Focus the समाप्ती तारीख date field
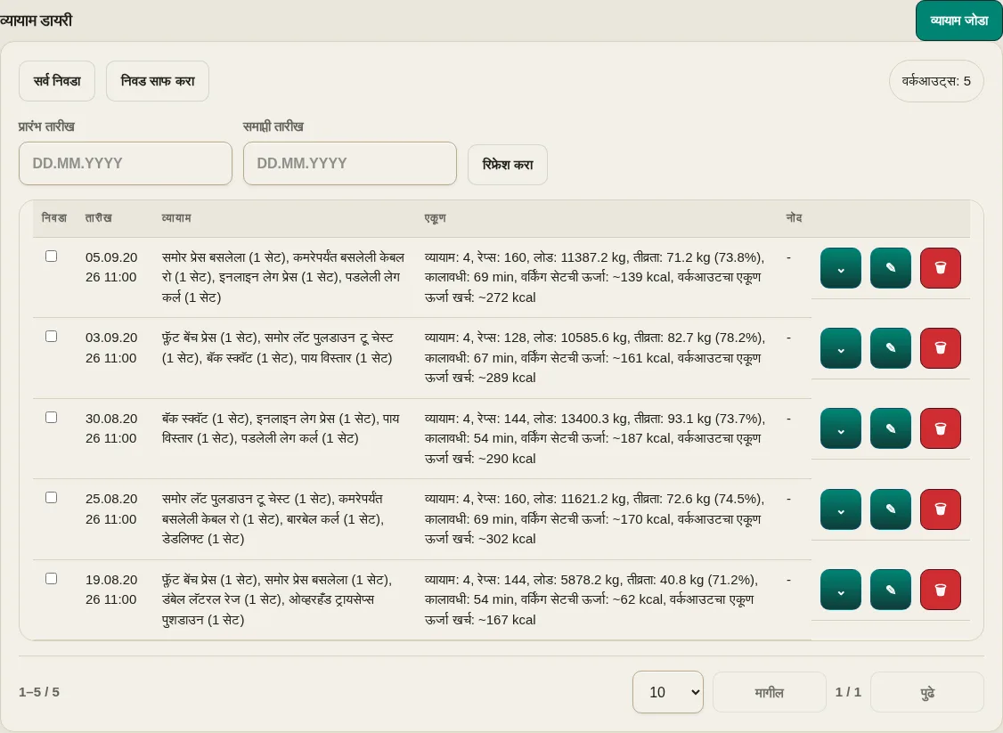The width and height of the screenshot is (1003, 733). pos(350,164)
